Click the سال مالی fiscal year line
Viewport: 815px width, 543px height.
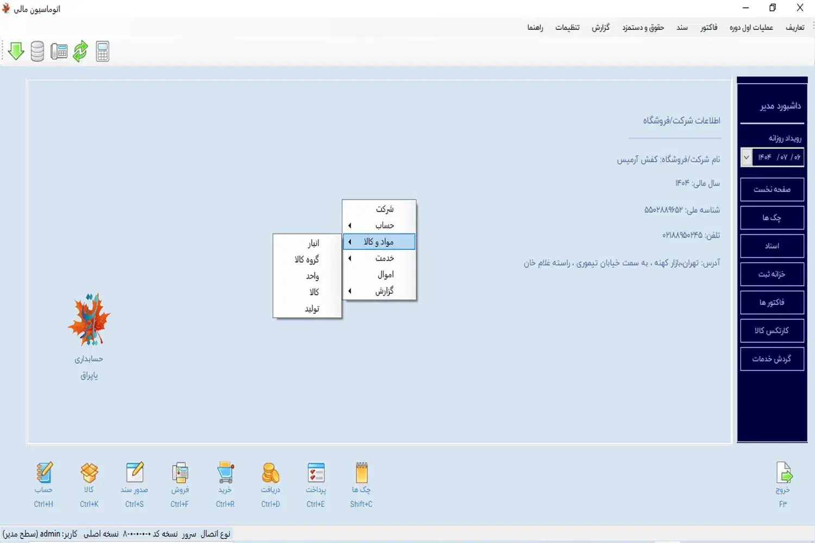pyautogui.click(x=698, y=184)
